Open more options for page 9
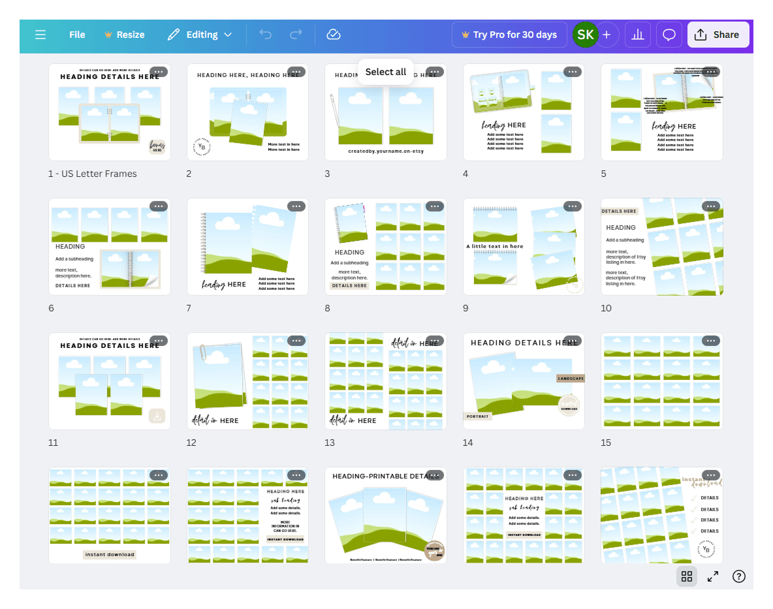Image resolution: width=773 pixels, height=609 pixels. [x=573, y=206]
